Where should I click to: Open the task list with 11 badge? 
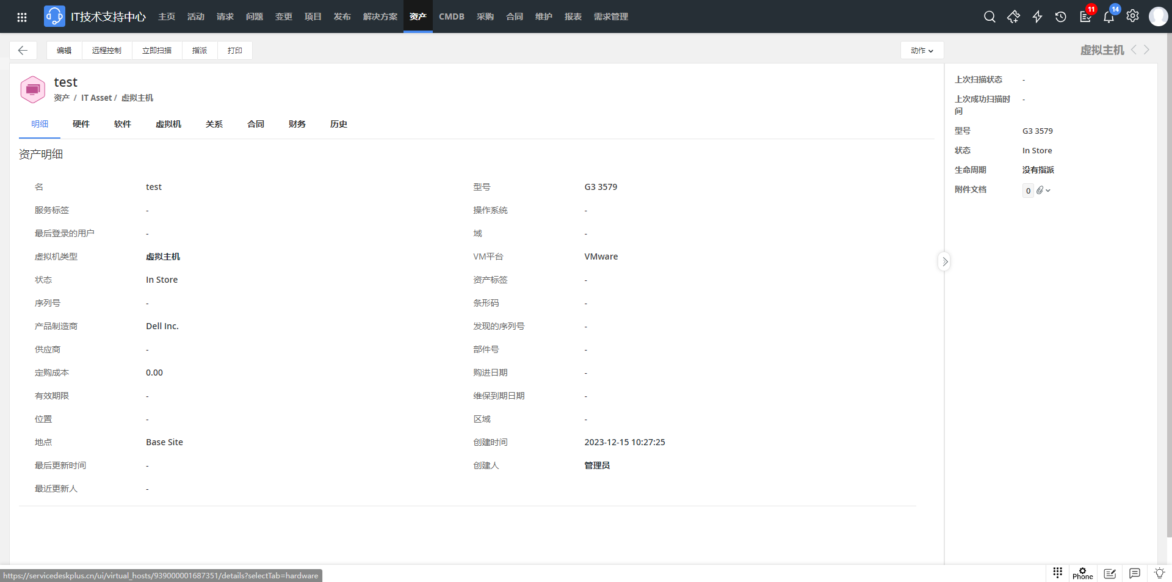tap(1085, 16)
